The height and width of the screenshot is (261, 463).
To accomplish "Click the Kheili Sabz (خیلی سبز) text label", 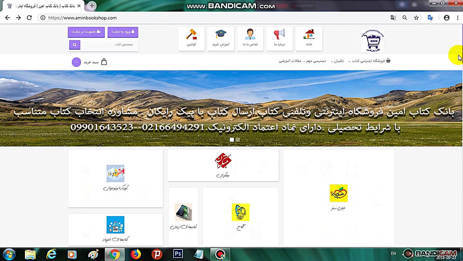I will click(338, 208).
